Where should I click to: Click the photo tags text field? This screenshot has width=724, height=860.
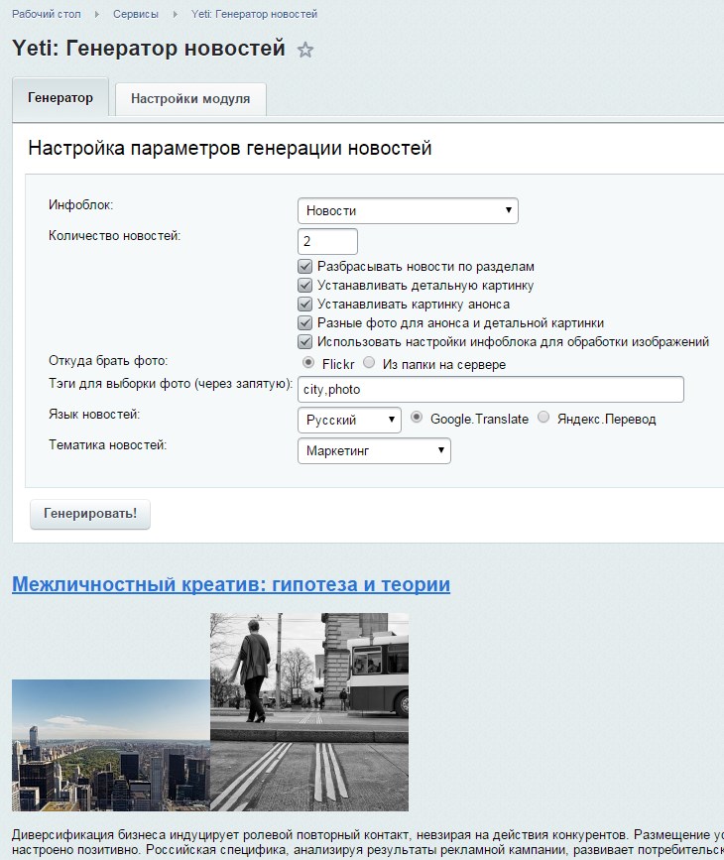tap(491, 389)
